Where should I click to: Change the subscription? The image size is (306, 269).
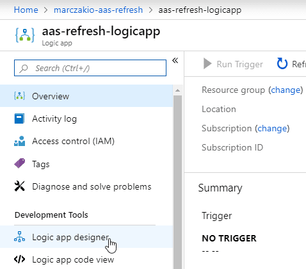[x=272, y=128]
